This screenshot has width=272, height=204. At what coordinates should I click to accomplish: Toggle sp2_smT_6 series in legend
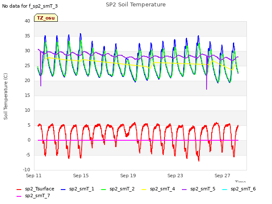coord(239,189)
